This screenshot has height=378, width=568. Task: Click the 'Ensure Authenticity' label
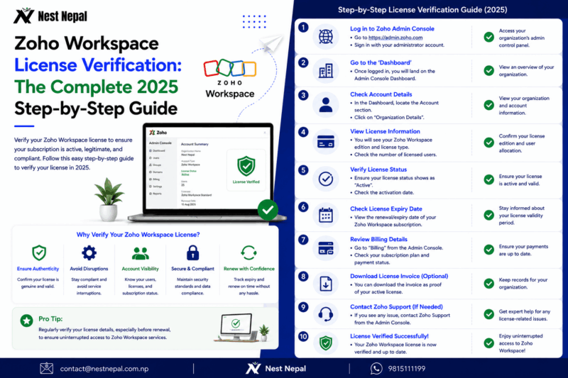pyautogui.click(x=38, y=269)
